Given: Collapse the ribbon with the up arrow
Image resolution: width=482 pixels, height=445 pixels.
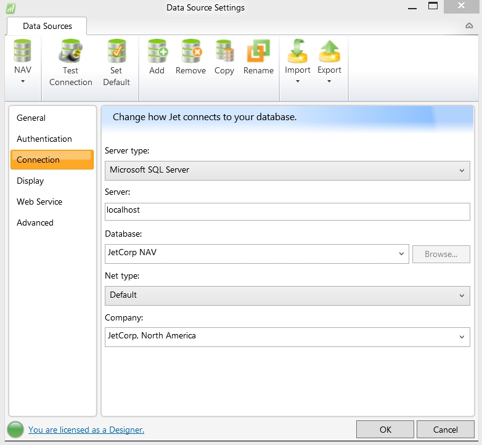Looking at the screenshot, I should 469,26.
